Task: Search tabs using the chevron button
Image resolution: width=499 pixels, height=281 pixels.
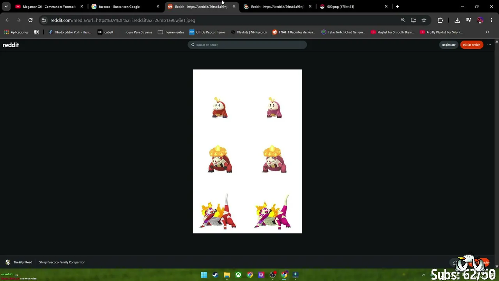Action: click(6, 7)
